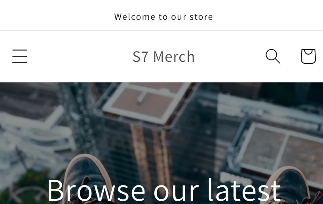
Task: Expand the menu drawer via three-line icon
Action: tap(19, 56)
